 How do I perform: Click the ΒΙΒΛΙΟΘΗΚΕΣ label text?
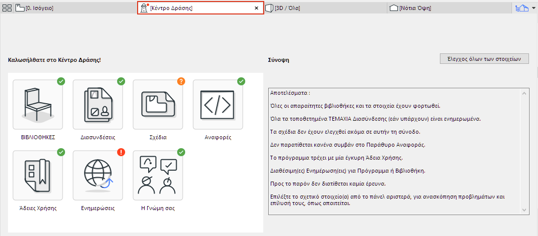pyautogui.click(x=38, y=138)
